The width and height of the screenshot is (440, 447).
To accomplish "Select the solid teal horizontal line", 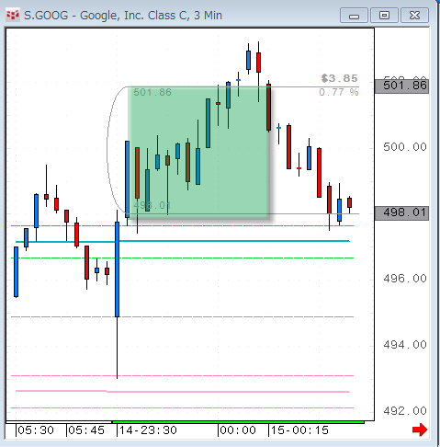I will pyautogui.click(x=183, y=242).
